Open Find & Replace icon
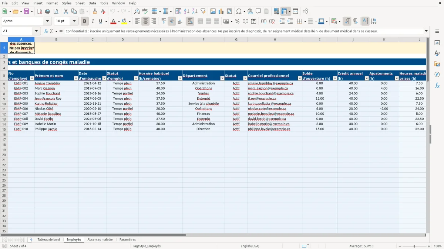 point(137,11)
